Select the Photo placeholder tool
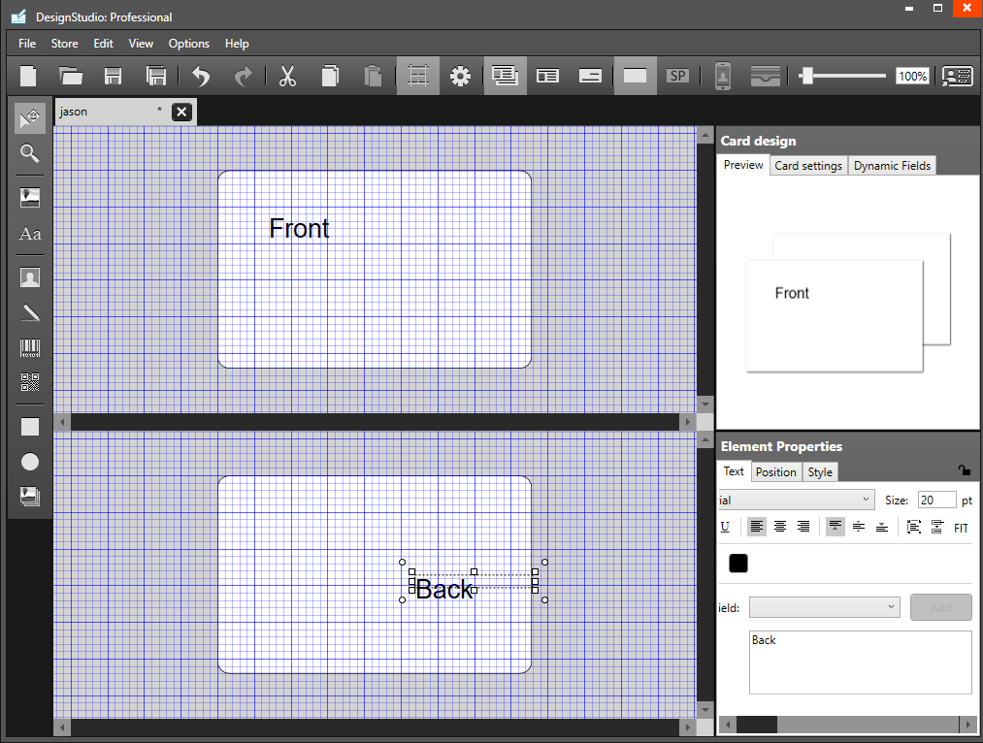Screen dimensions: 983x743 click(29, 276)
